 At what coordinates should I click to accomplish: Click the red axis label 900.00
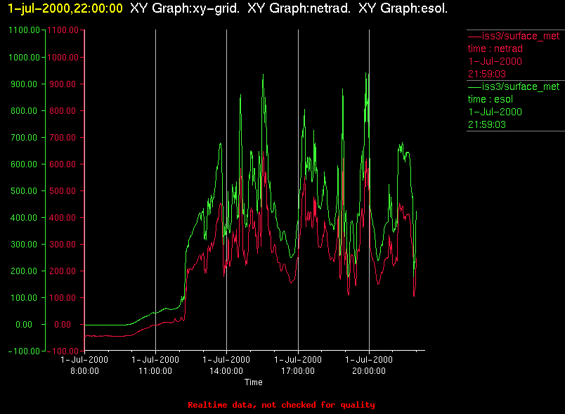[63, 84]
